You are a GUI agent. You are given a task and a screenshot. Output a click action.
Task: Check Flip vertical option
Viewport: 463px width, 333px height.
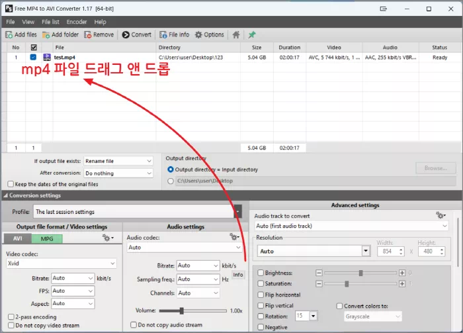click(261, 305)
